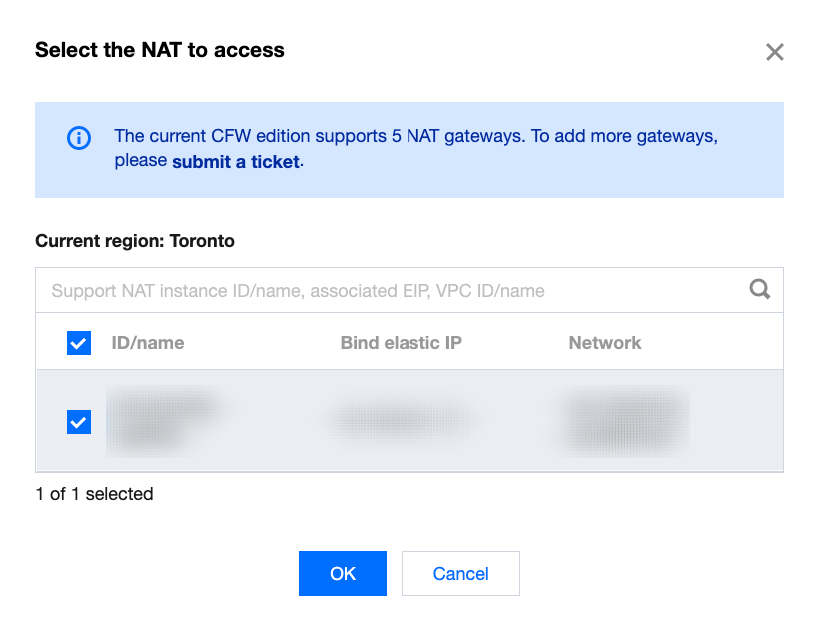This screenshot has height=629, width=819.
Task: Confirm selection with the OK button
Action: (x=342, y=573)
